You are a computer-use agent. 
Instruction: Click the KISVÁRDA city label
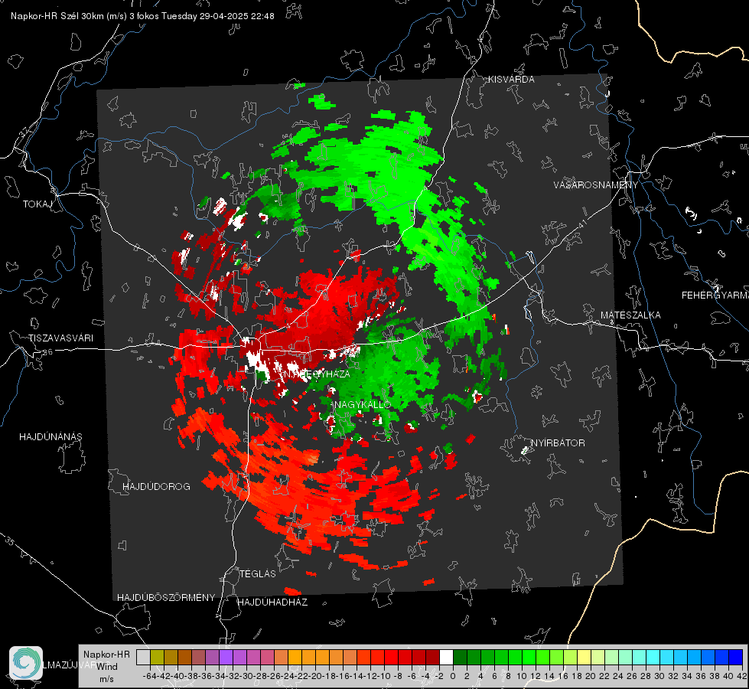click(511, 80)
